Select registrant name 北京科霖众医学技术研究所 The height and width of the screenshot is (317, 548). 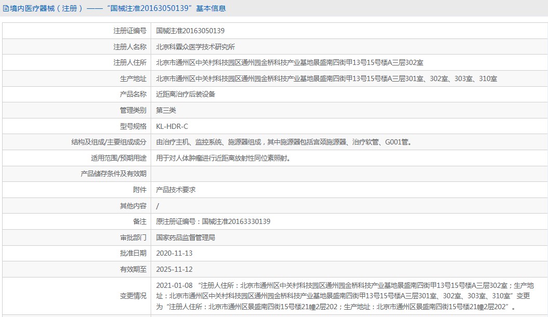coord(195,47)
